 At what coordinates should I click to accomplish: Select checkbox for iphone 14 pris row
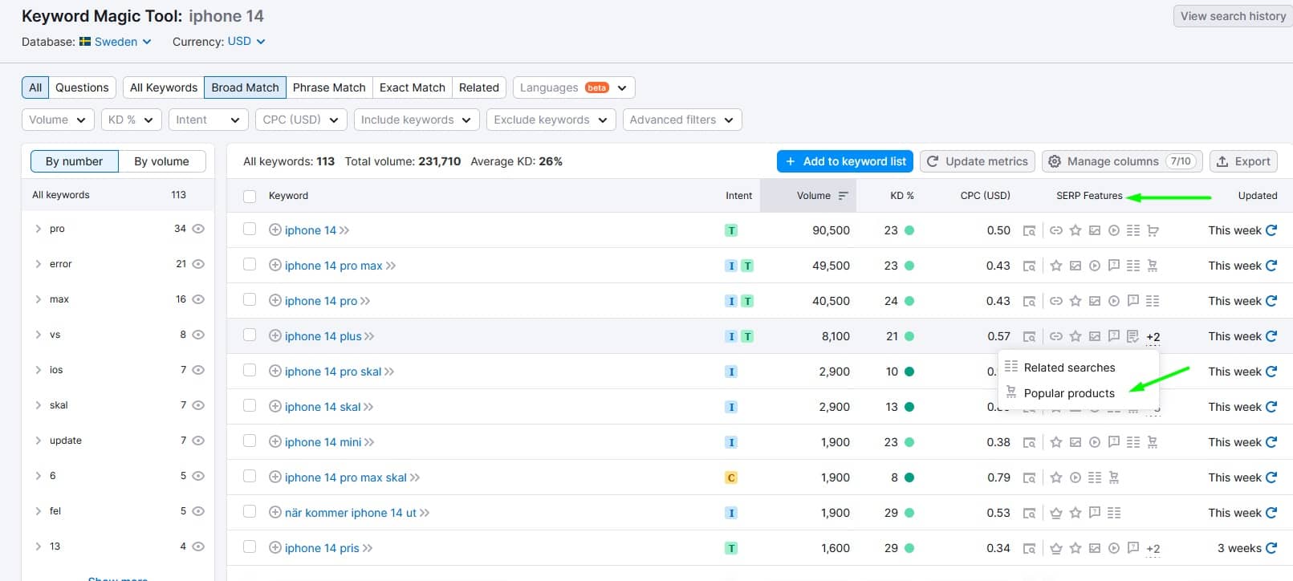[x=250, y=547]
